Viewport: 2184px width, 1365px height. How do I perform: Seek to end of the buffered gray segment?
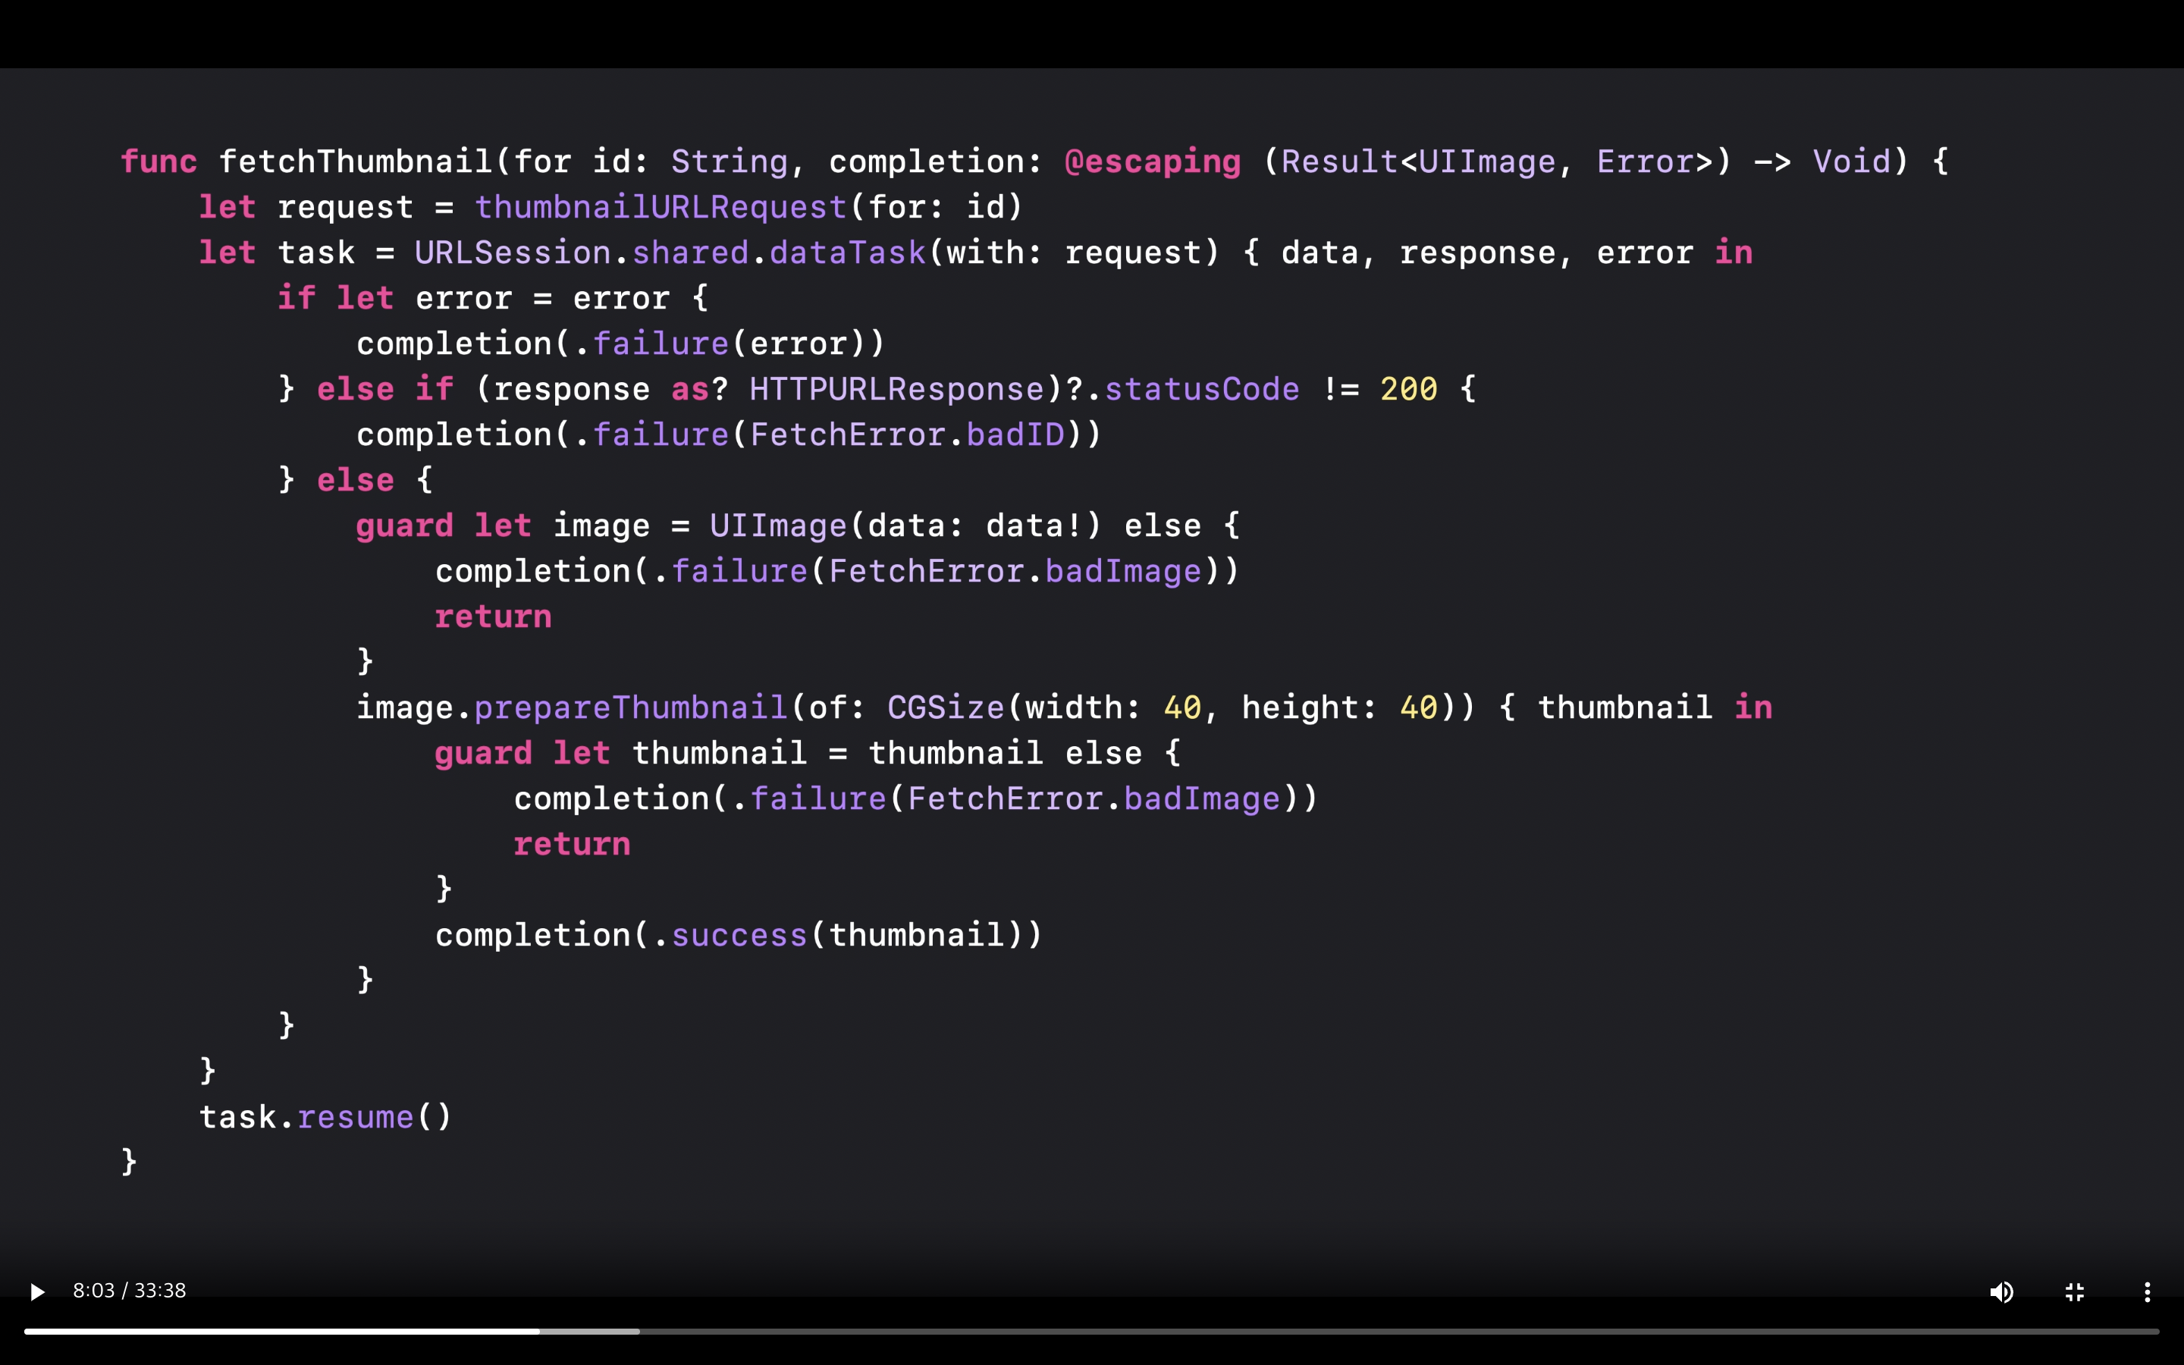coord(638,1332)
